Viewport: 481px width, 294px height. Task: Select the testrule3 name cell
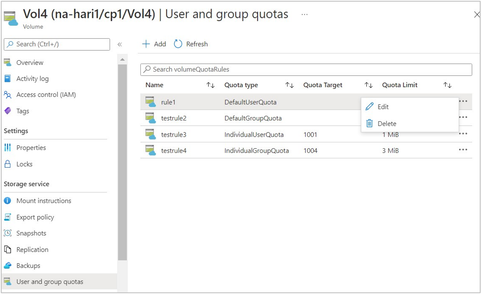coord(174,134)
